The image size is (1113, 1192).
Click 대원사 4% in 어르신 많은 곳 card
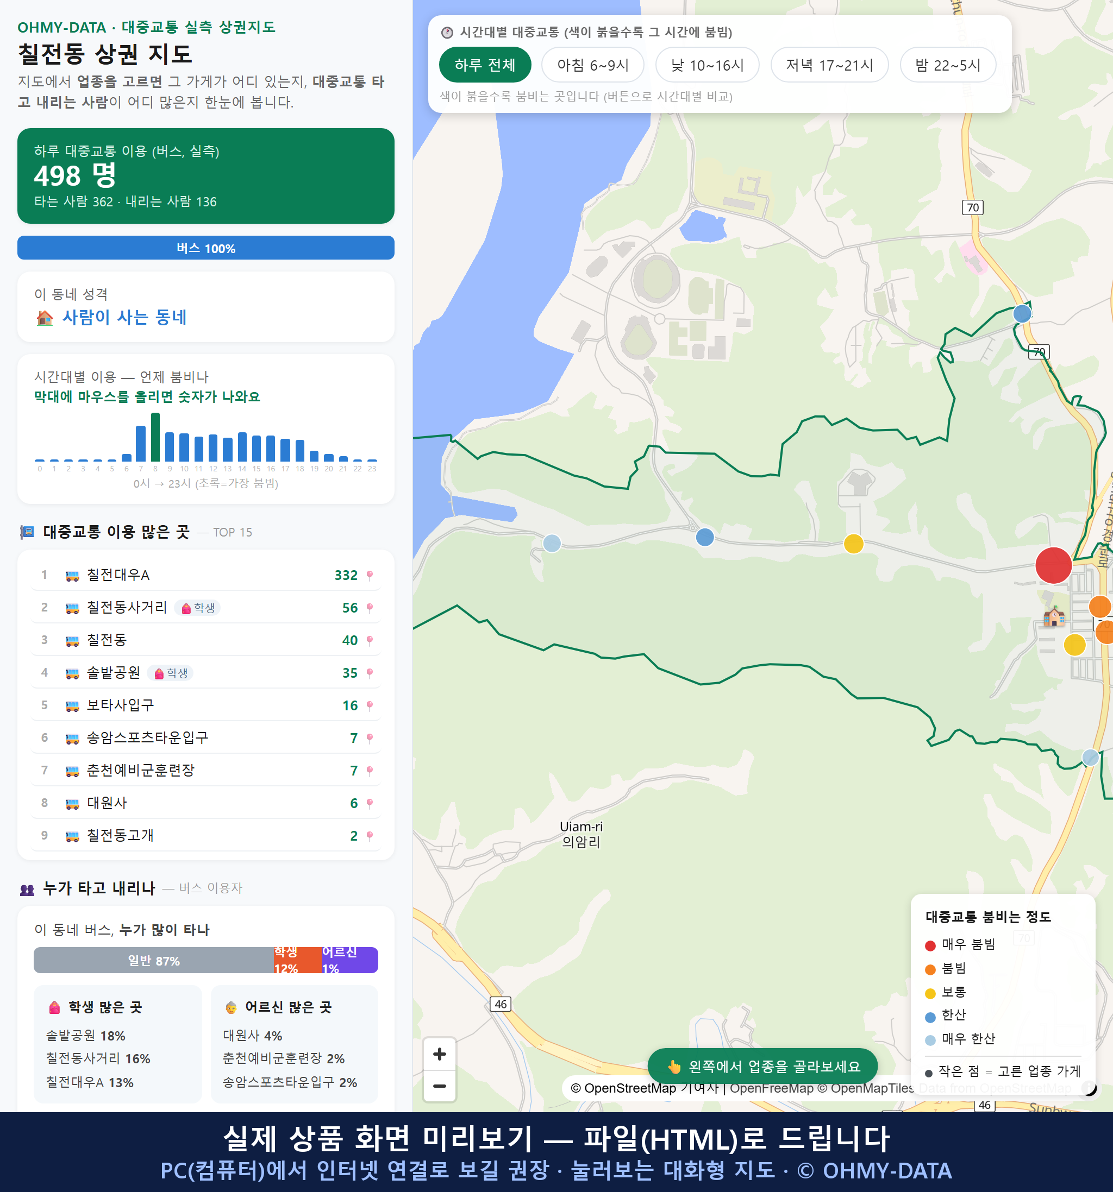tap(253, 1036)
